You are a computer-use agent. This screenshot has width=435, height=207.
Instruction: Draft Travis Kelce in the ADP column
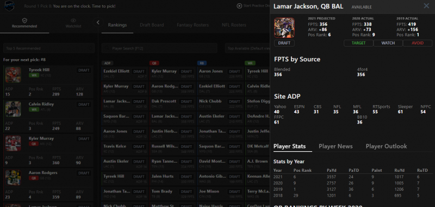(x=139, y=146)
